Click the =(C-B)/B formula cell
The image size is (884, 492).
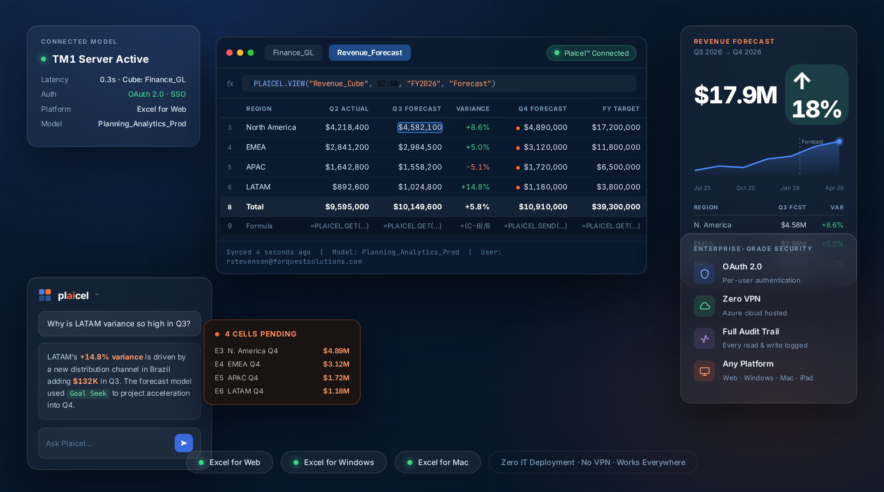pyautogui.click(x=475, y=226)
